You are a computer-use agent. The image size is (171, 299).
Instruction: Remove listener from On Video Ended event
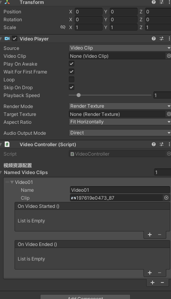pyautogui.click(x=160, y=273)
